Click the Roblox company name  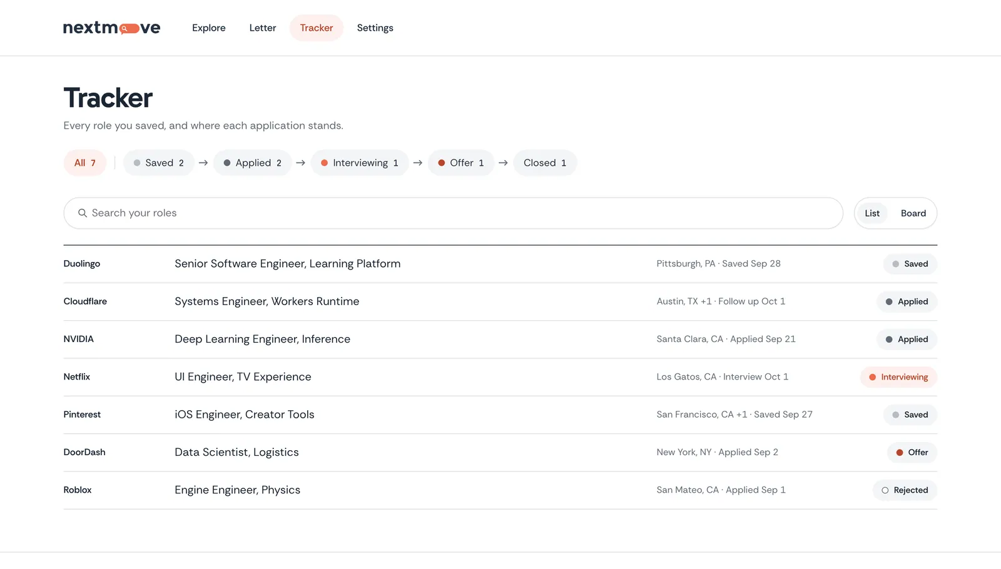pos(78,490)
